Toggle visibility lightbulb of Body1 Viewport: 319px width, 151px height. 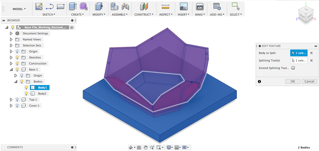click(x=26, y=88)
